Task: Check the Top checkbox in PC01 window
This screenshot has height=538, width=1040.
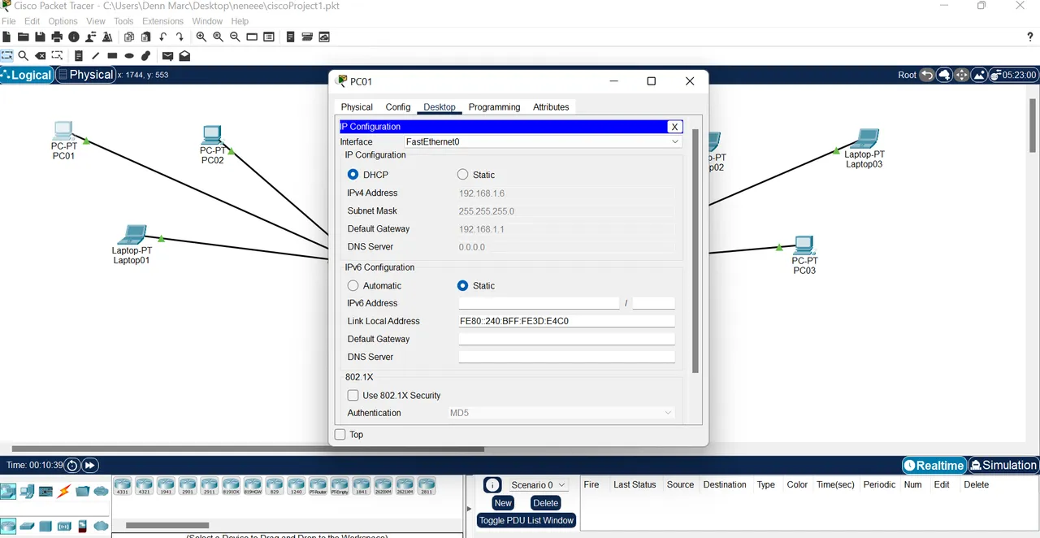Action: click(x=340, y=435)
